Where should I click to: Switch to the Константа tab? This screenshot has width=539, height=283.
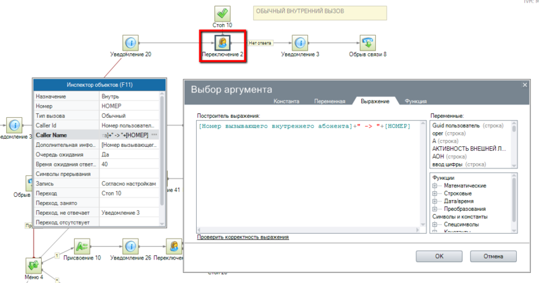pos(286,101)
